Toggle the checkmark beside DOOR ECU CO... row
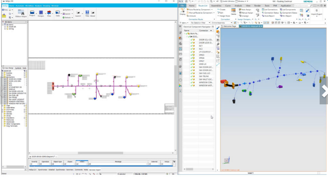The height and width of the screenshot is (179, 328). pos(191,39)
